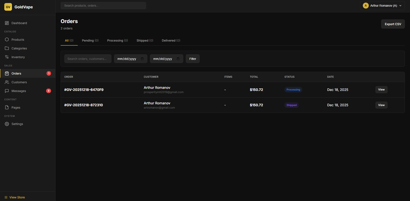Click the Messages speech bubble icon
This screenshot has width=410, height=201.
[7, 91]
